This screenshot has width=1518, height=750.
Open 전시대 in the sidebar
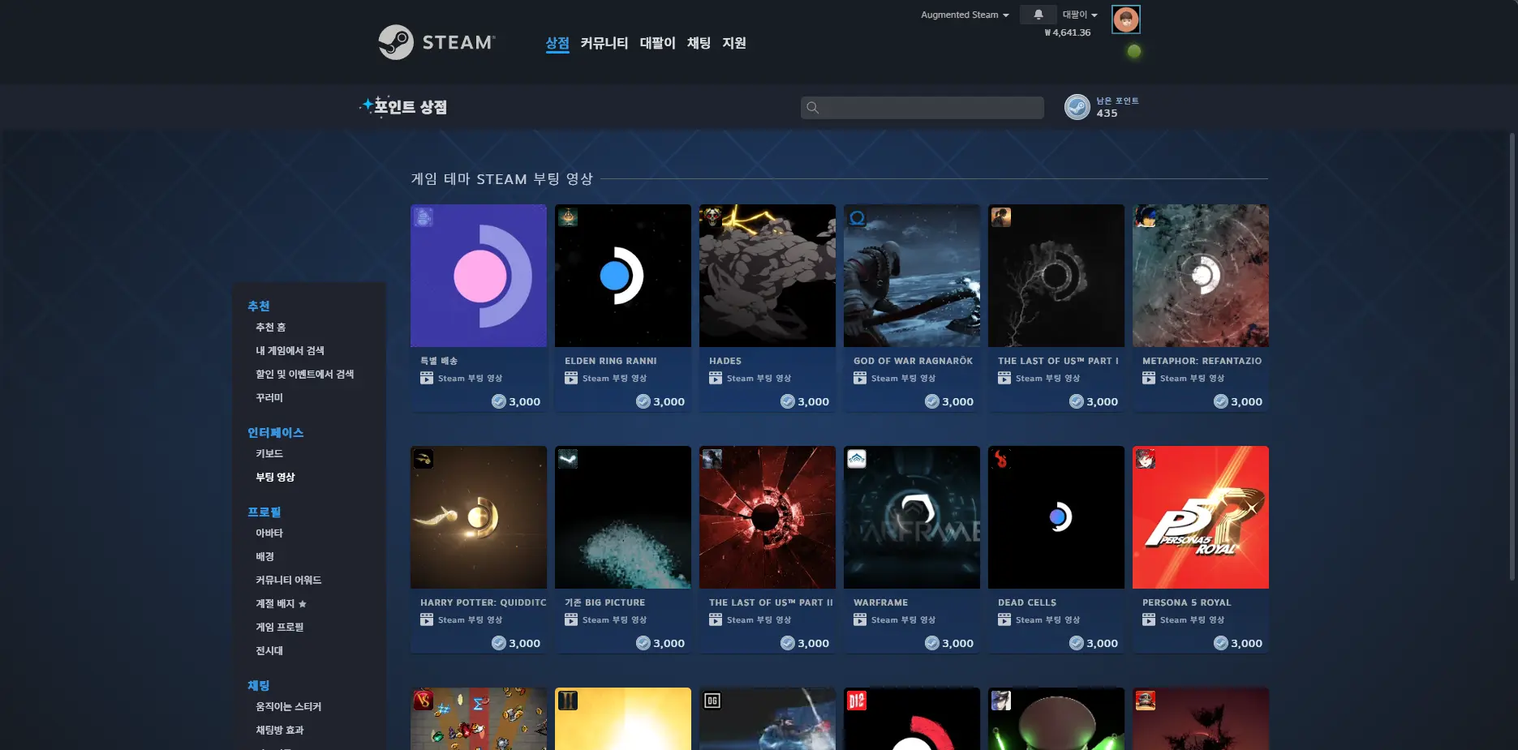coord(269,650)
